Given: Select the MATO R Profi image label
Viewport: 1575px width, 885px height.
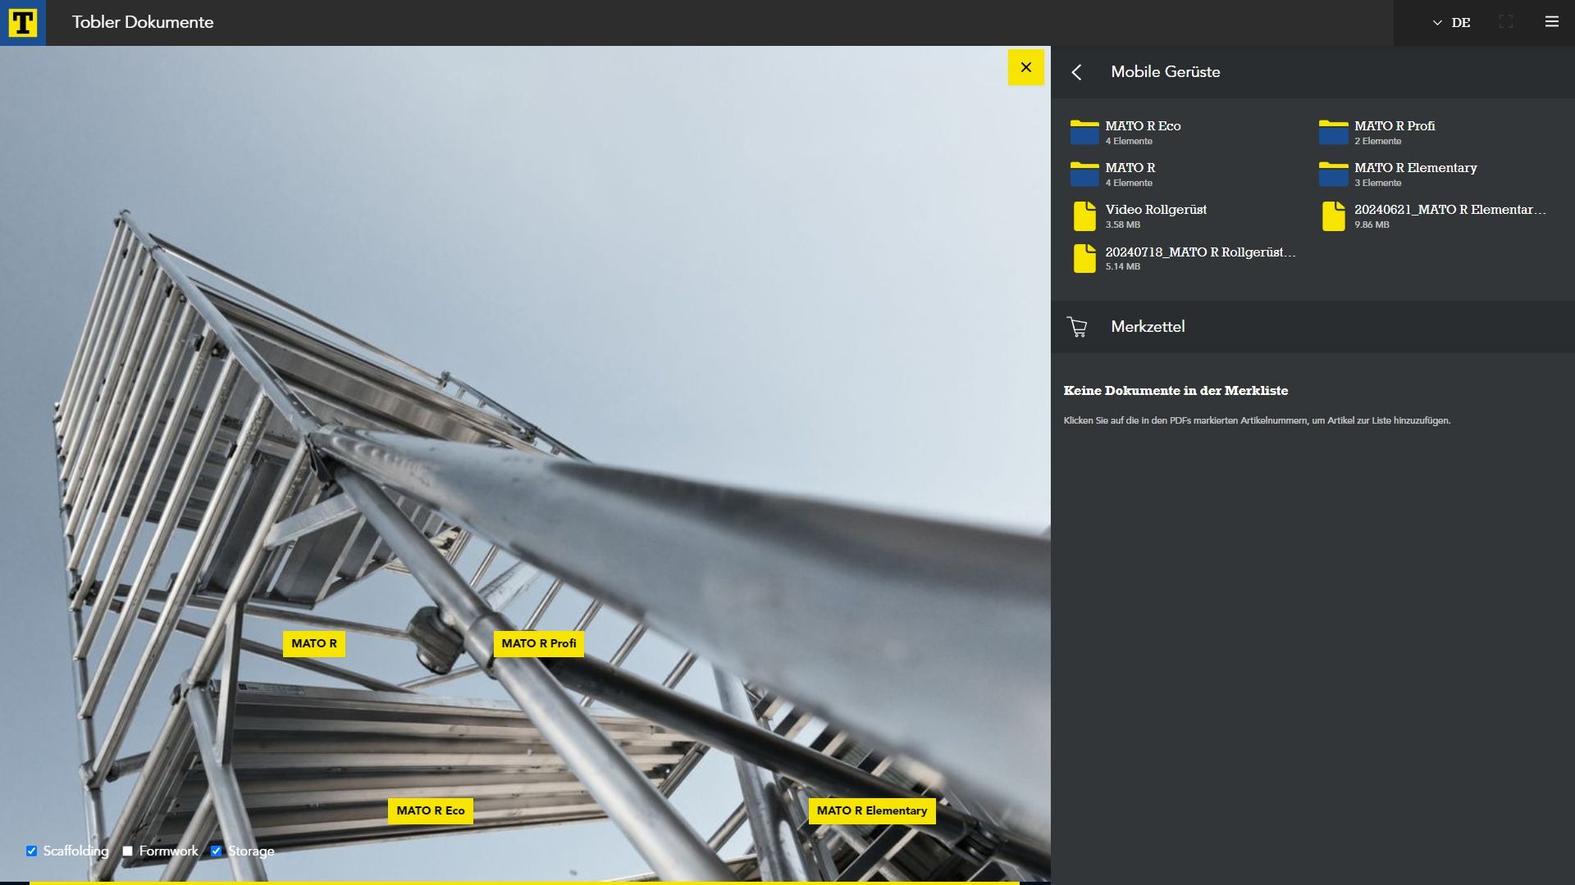Looking at the screenshot, I should [538, 644].
